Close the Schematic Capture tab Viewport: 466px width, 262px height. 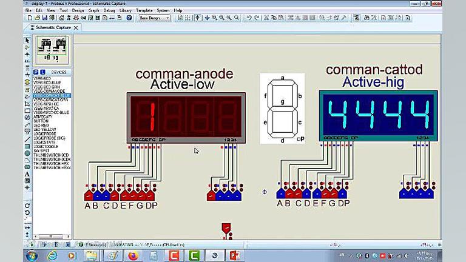(x=76, y=27)
